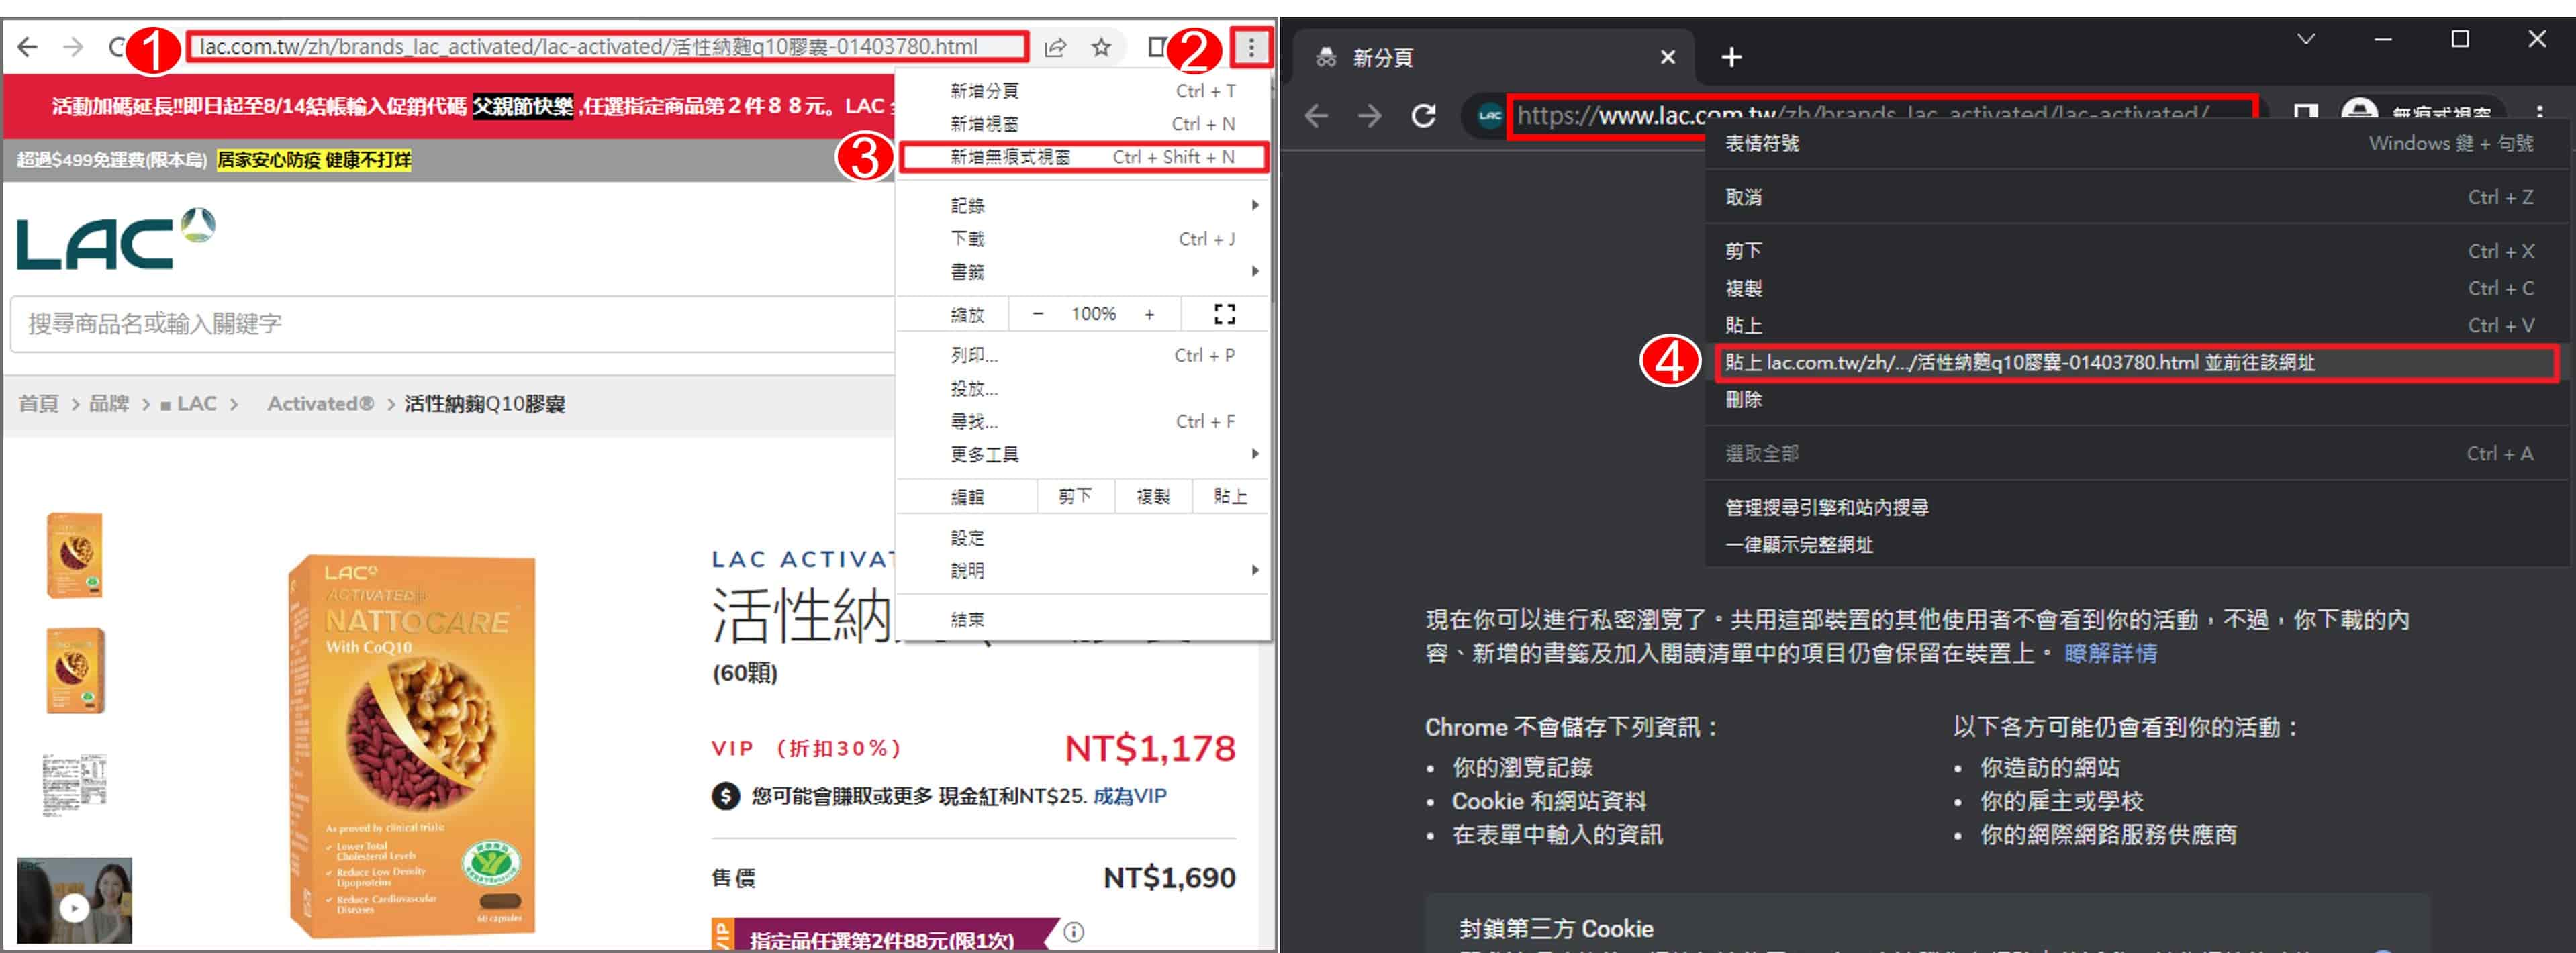Open 設定 from the Chrome menu
The width and height of the screenshot is (2576, 953).
[1083, 537]
